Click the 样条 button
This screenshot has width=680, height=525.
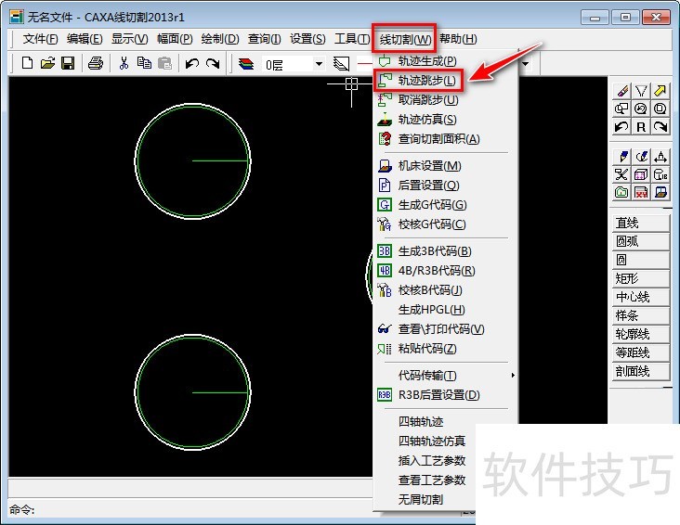641,315
